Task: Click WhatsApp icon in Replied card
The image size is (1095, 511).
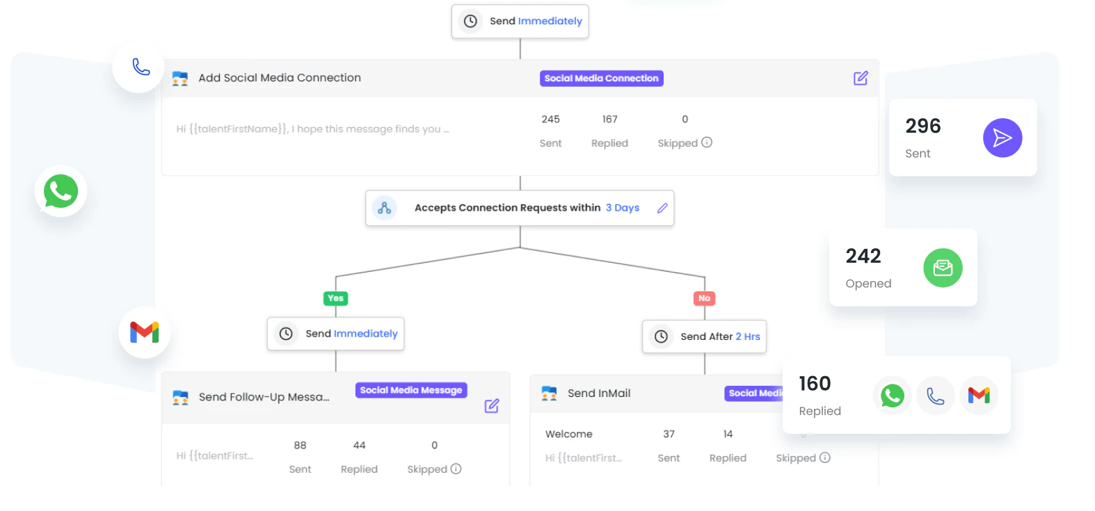Action: coord(892,396)
